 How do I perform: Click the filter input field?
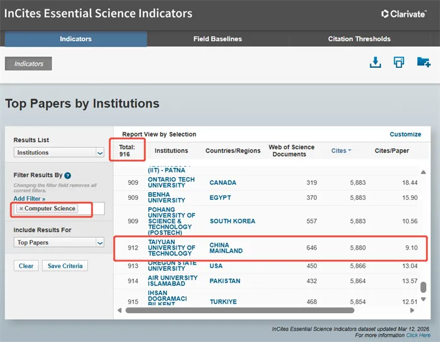pyautogui.click(x=91, y=209)
